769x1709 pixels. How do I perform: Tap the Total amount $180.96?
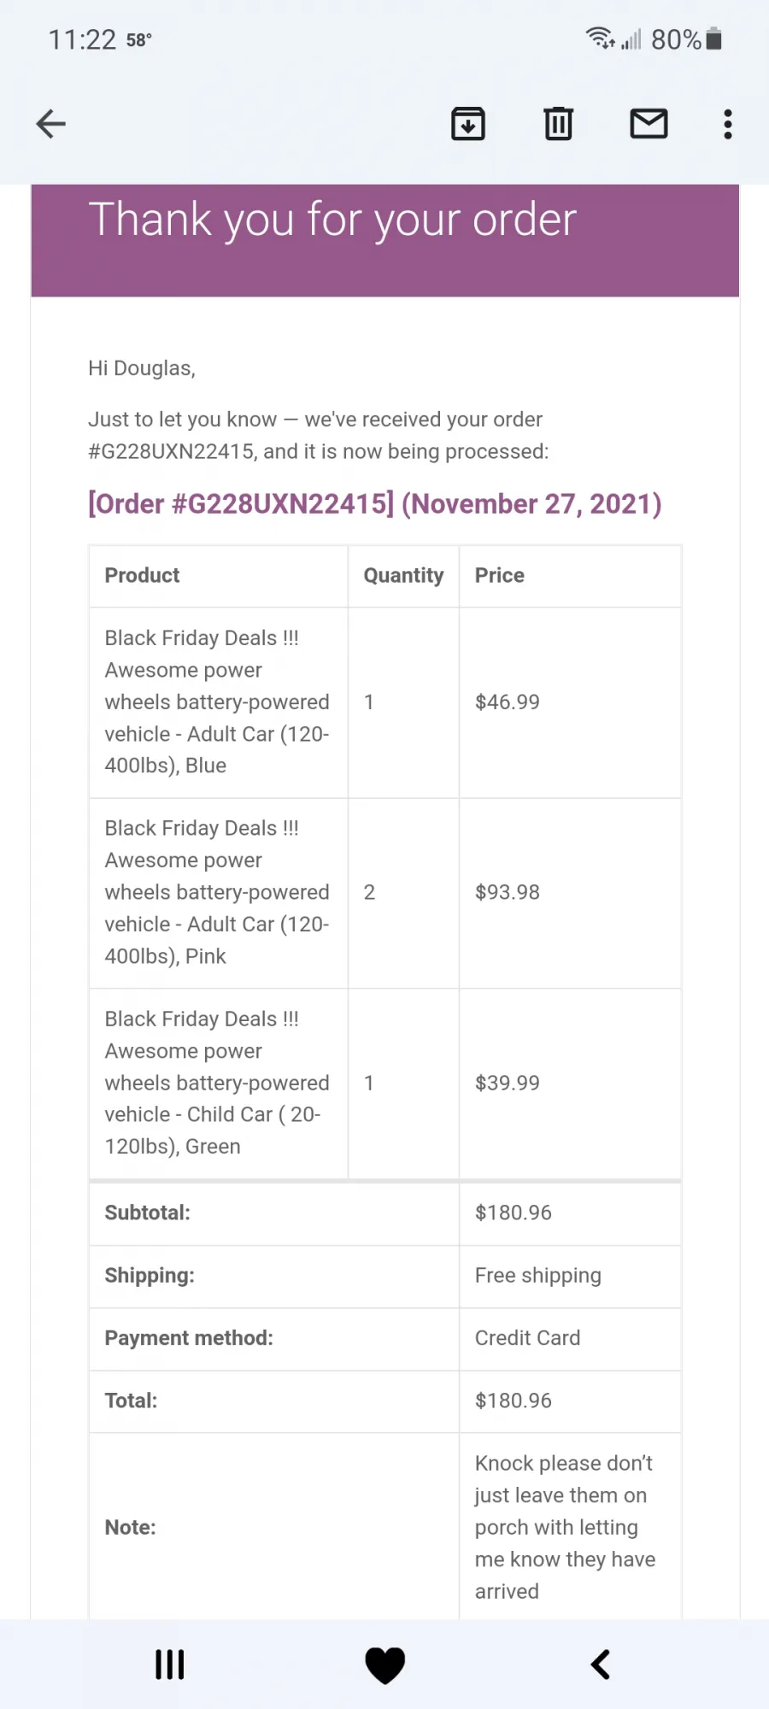tap(514, 1401)
